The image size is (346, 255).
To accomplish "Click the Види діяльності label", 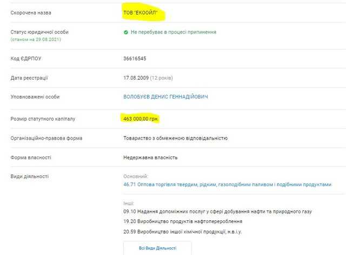I will pos(30,176).
